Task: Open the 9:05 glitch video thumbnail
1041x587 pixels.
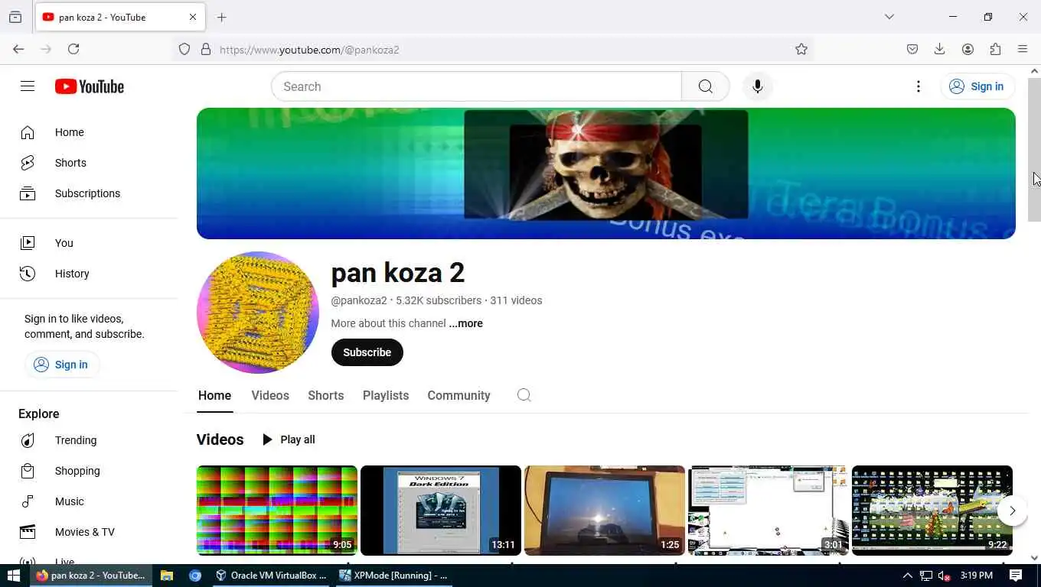Action: (x=277, y=511)
